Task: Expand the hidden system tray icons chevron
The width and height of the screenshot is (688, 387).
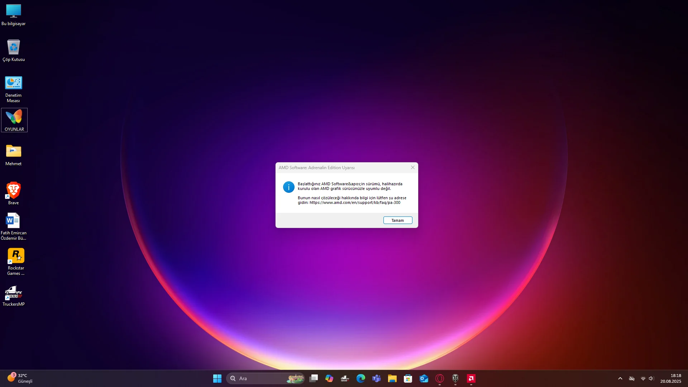Action: point(620,378)
